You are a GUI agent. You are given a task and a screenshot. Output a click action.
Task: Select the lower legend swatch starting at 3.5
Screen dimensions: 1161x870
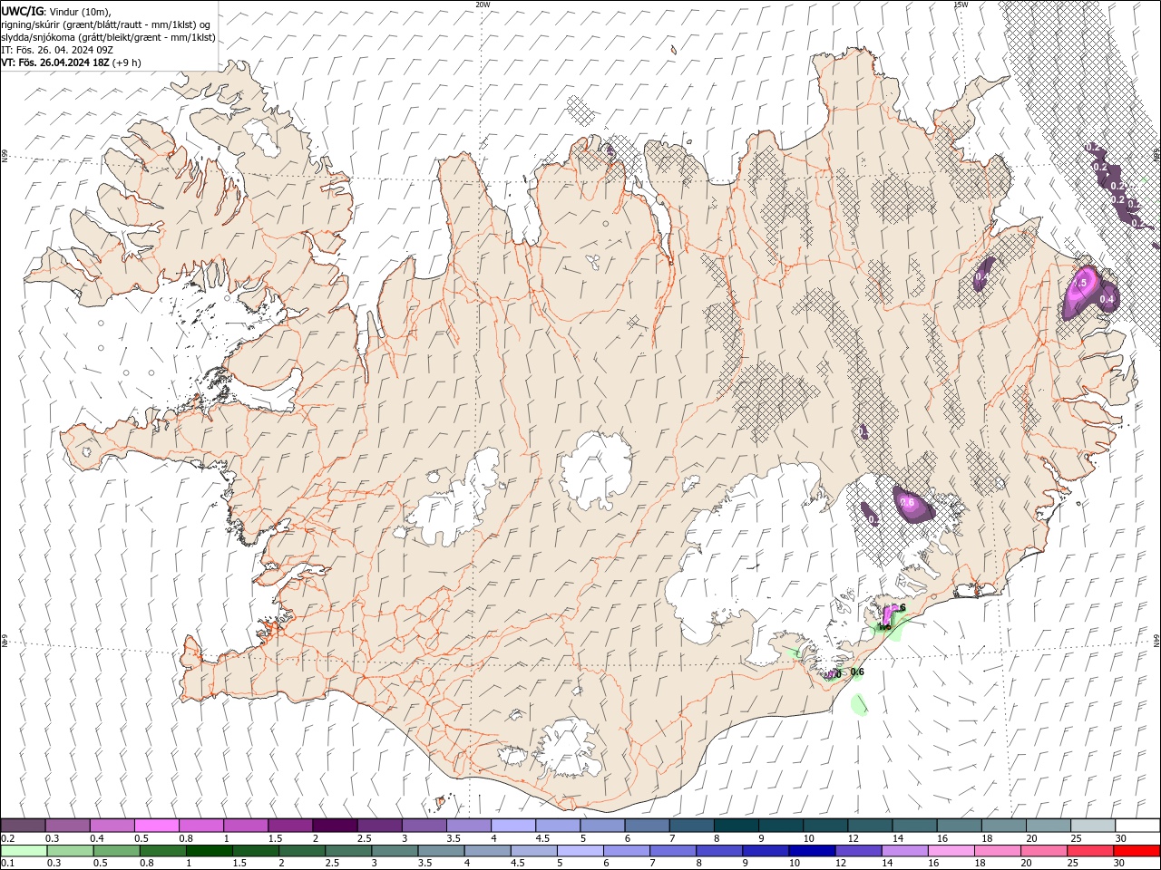pyautogui.click(x=441, y=851)
